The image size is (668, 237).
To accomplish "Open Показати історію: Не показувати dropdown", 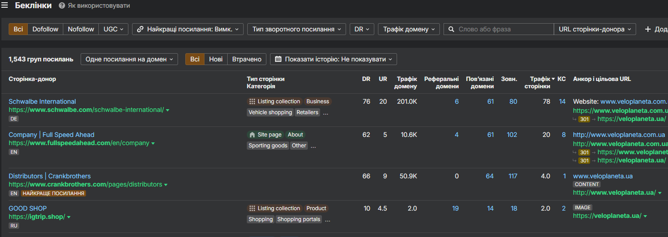I will [333, 59].
